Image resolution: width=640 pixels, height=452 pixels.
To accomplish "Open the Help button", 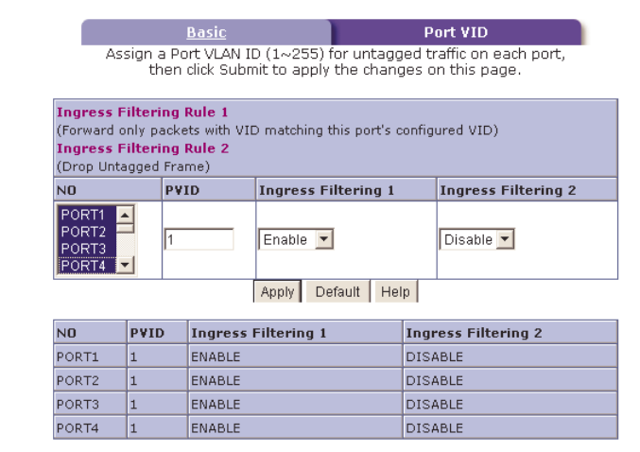I will [395, 291].
